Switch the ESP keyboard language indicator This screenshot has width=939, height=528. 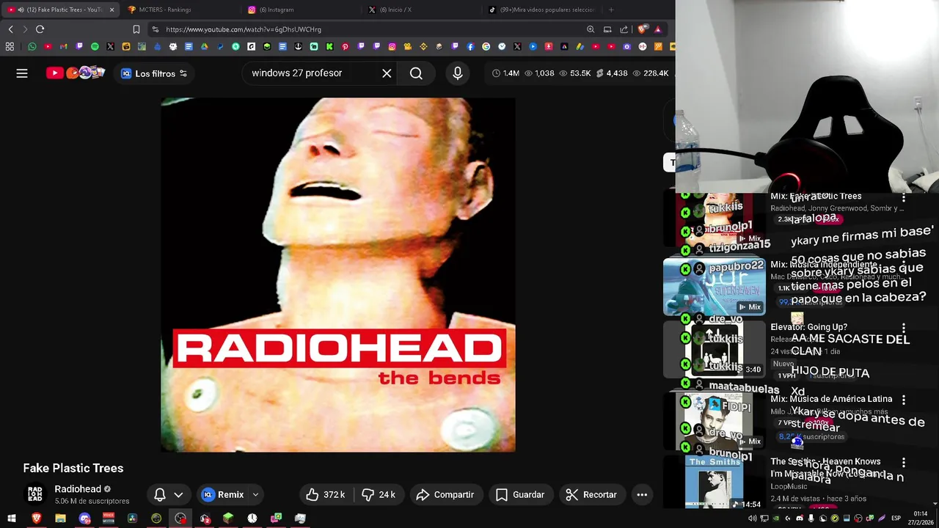(896, 518)
